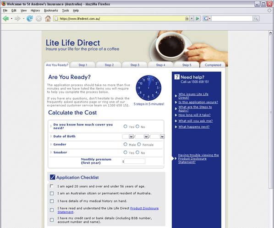
Task: Open the birth year dropdown
Action: tap(162, 136)
